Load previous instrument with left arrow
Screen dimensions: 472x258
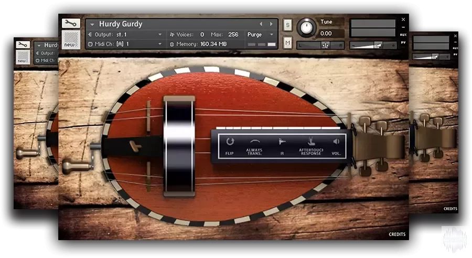click(x=261, y=24)
